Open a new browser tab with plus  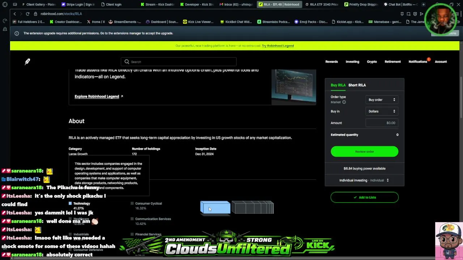click(x=423, y=4)
